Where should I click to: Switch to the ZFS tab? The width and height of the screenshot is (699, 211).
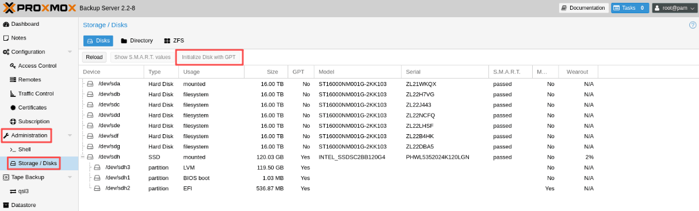click(x=175, y=41)
